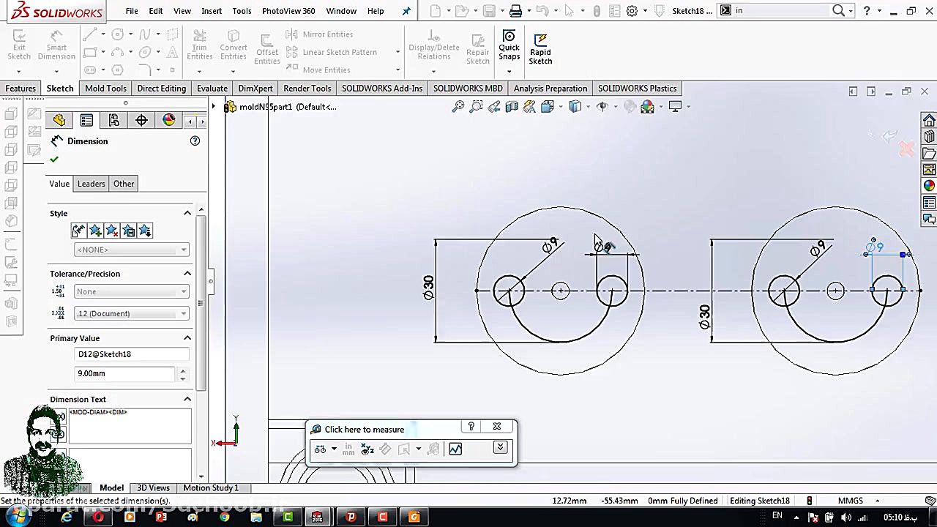Open the Section View tool
Image resolution: width=937 pixels, height=527 pixels.
(x=512, y=107)
